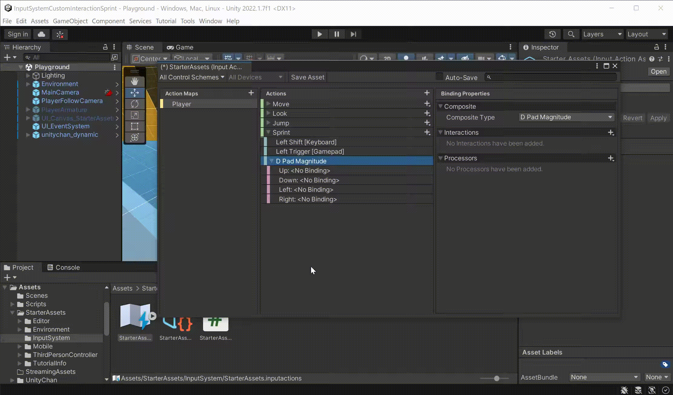This screenshot has height=395, width=673.
Task: Open the Undo History icon
Action: point(552,34)
